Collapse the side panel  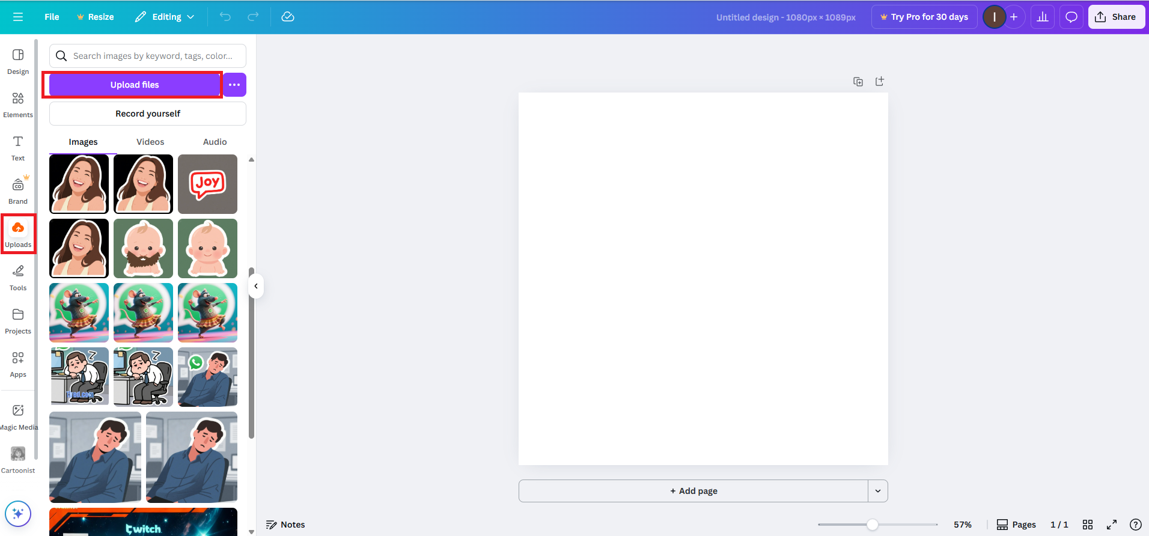[x=256, y=286]
